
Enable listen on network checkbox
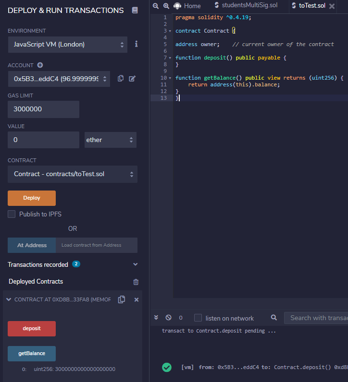pyautogui.click(x=198, y=318)
